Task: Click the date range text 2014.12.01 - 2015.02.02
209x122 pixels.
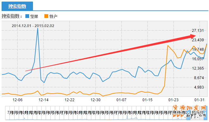Action: point(33,26)
